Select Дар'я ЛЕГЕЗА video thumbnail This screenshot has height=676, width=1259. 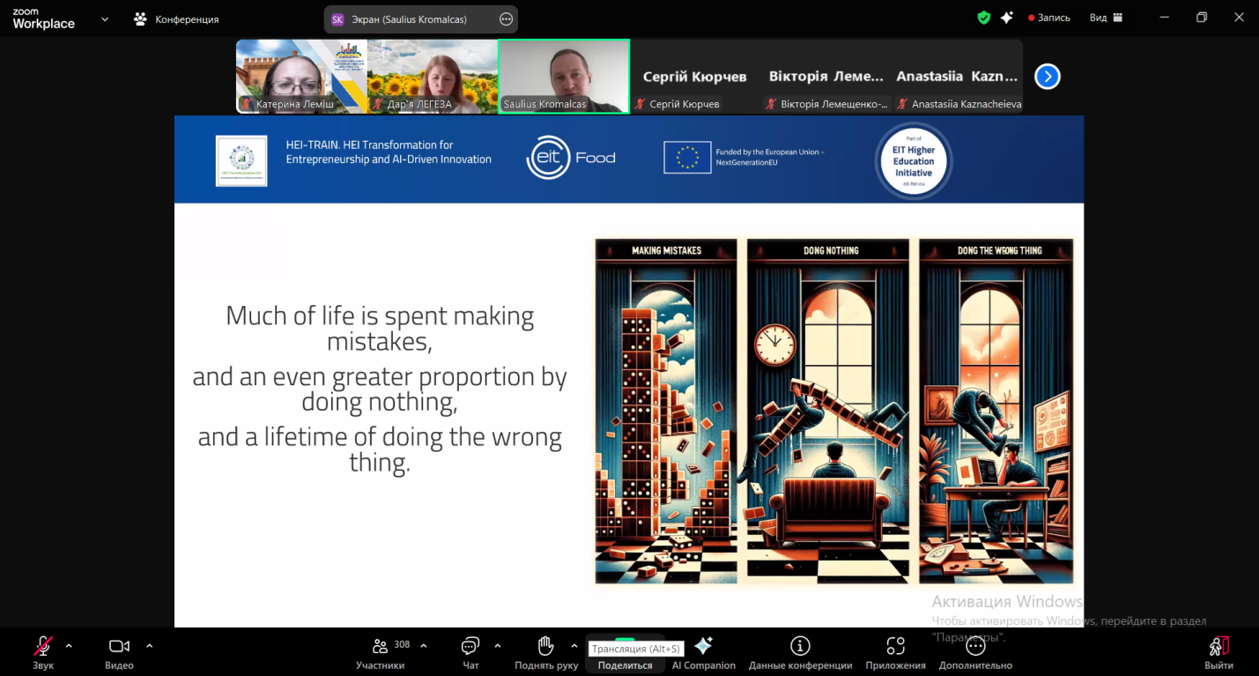coord(433,77)
